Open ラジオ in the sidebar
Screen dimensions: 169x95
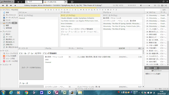point(8,20)
